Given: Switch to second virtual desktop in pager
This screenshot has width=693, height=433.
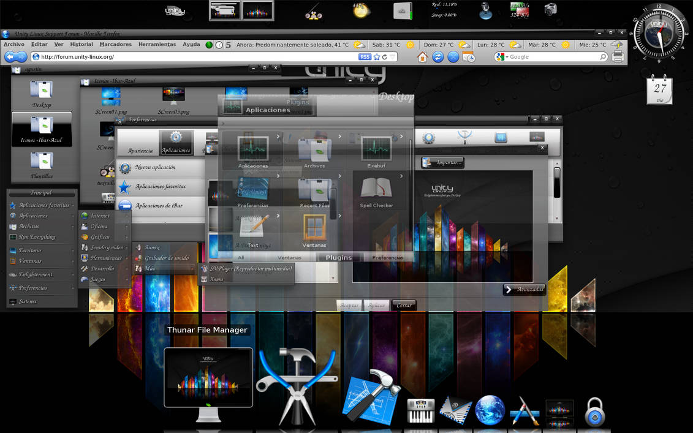Looking at the screenshot, I should pyautogui.click(x=257, y=10).
